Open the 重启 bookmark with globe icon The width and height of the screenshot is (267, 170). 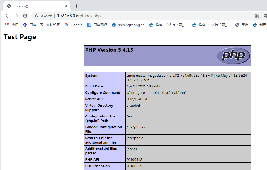(242, 25)
